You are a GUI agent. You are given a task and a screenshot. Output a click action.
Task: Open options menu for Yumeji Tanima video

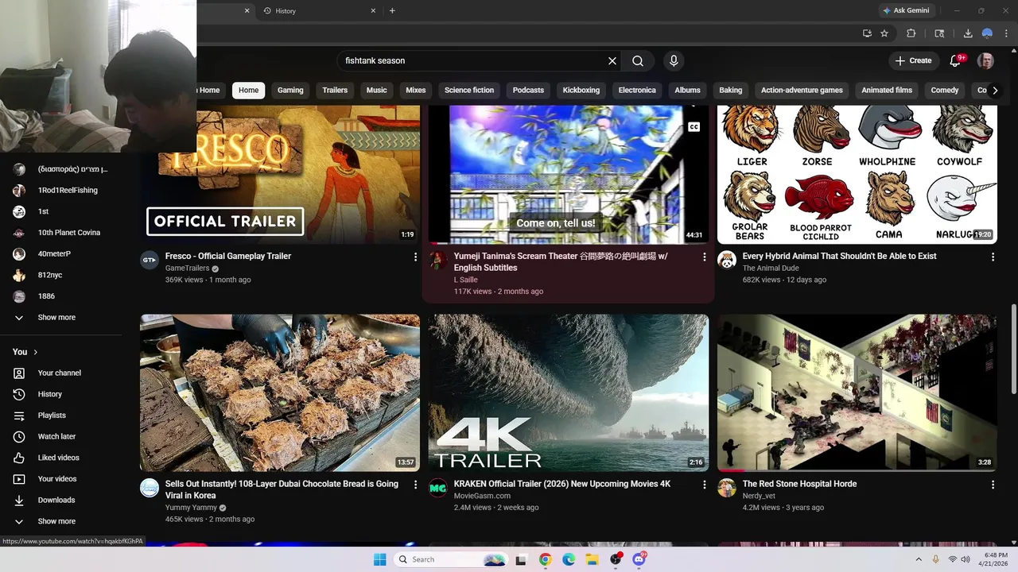pyautogui.click(x=704, y=257)
